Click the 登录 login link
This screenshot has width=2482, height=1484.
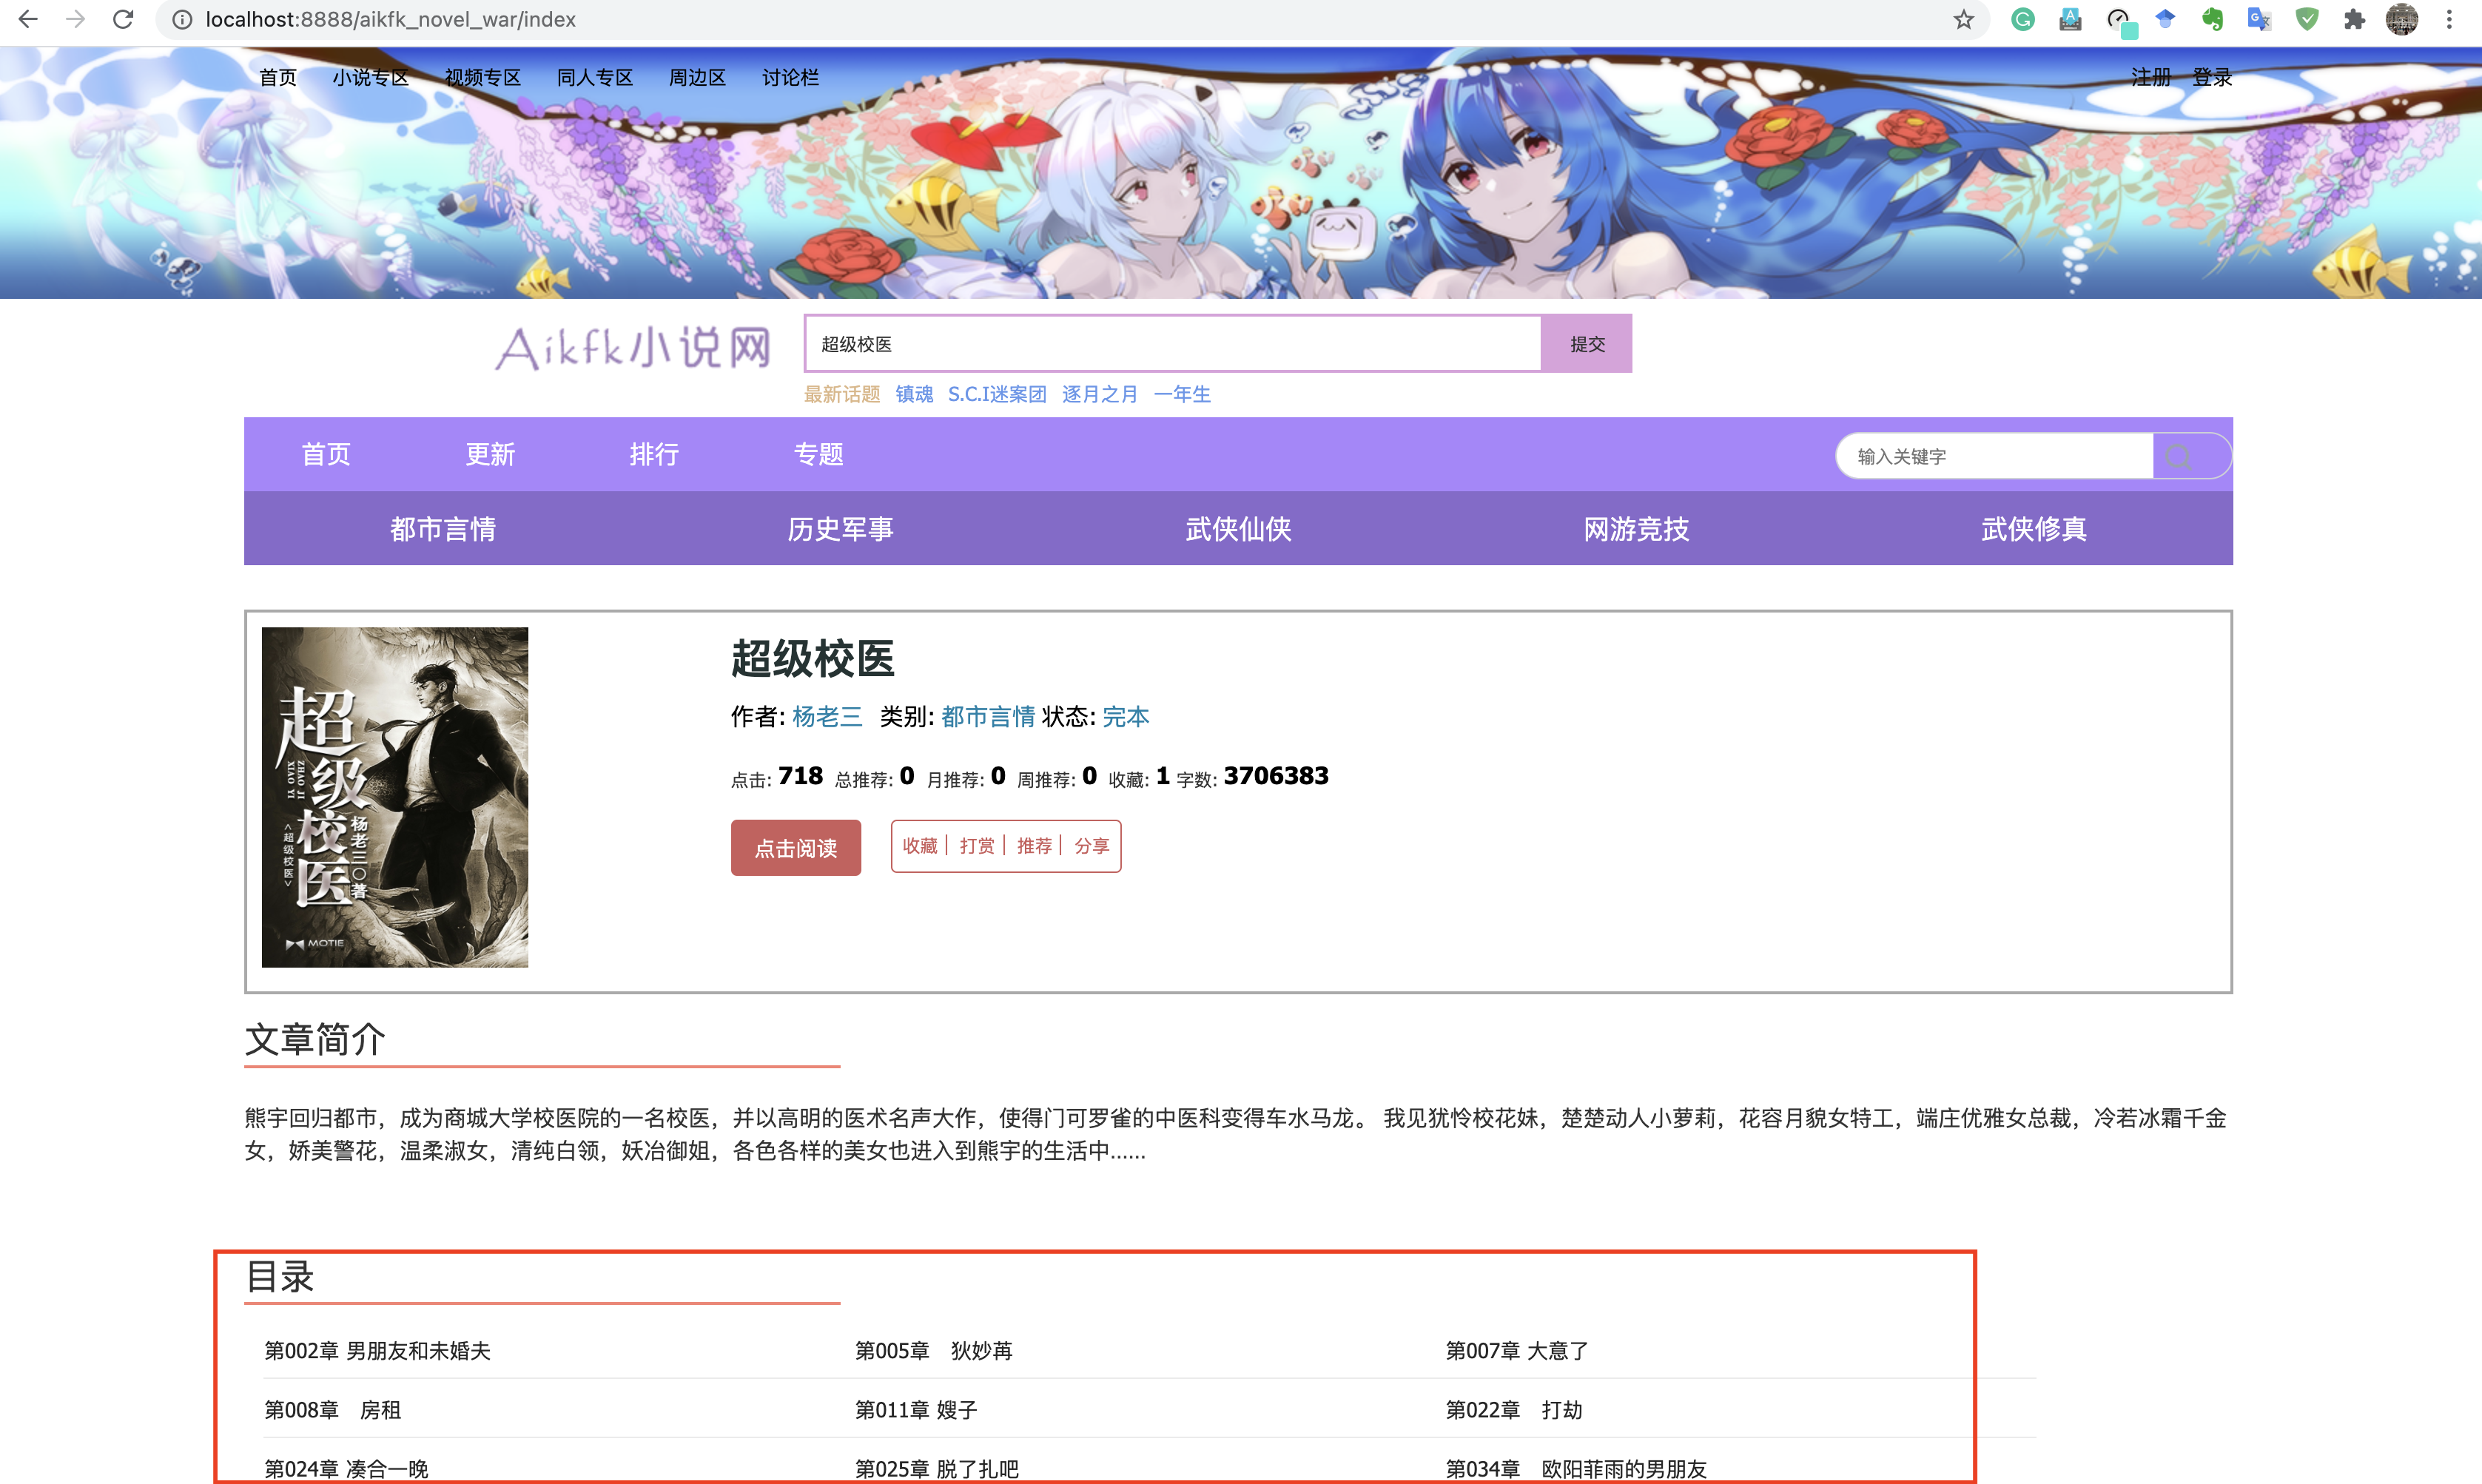pos(2212,77)
